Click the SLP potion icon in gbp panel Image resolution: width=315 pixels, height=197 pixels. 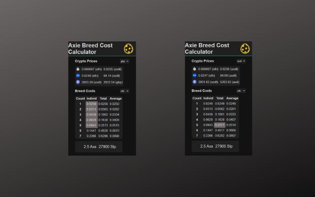(x=78, y=69)
